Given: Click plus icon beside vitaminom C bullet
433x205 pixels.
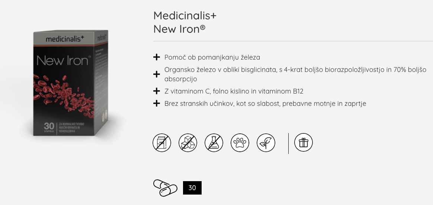Looking at the screenshot, I should point(157,91).
